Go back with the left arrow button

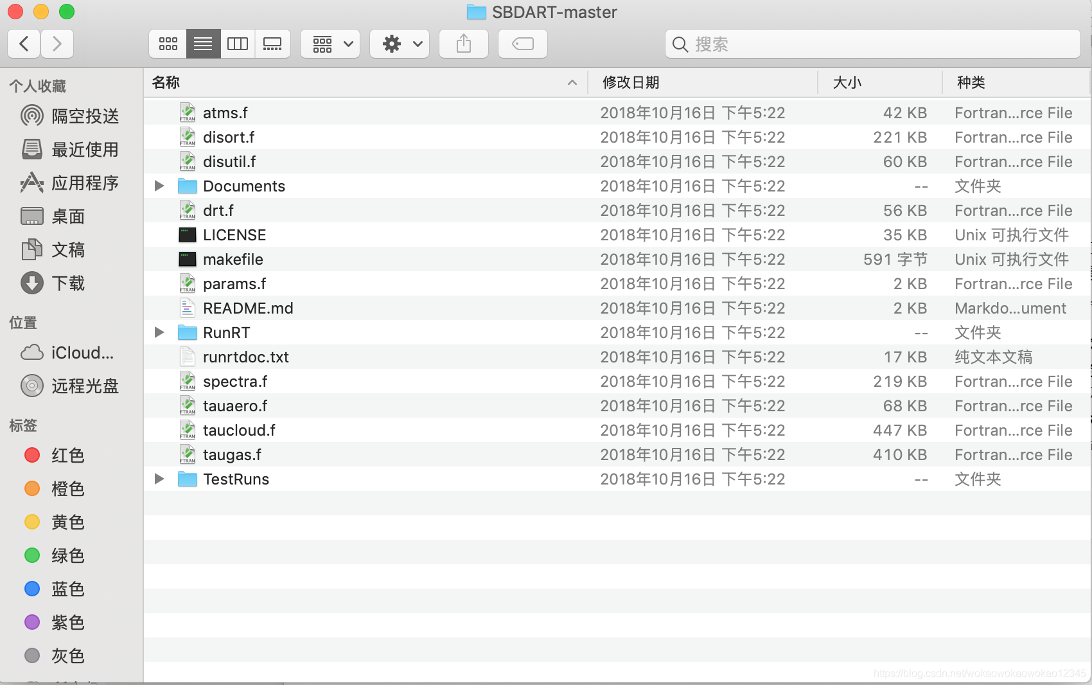click(24, 44)
